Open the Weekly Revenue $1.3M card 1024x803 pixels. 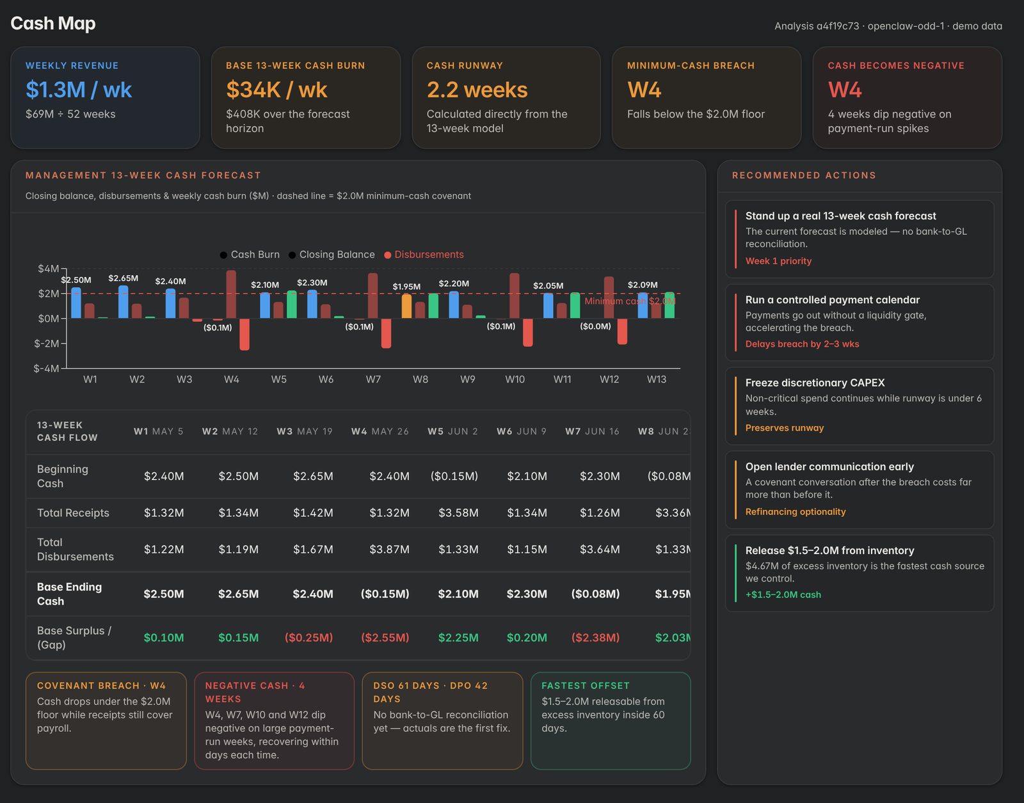[x=105, y=97]
